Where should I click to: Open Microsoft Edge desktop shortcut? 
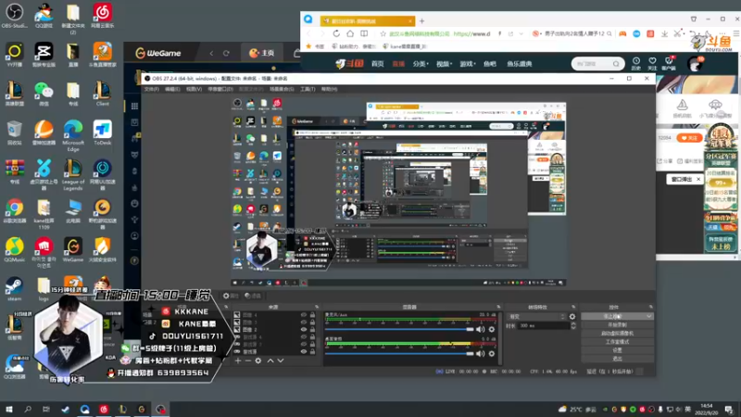coord(73,135)
